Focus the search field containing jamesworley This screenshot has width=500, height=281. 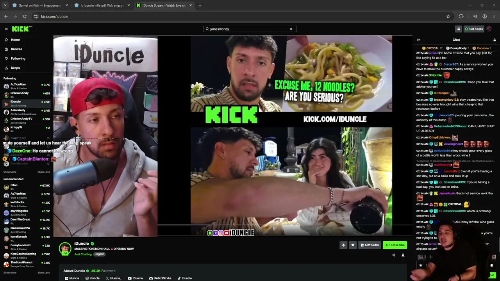250,29
